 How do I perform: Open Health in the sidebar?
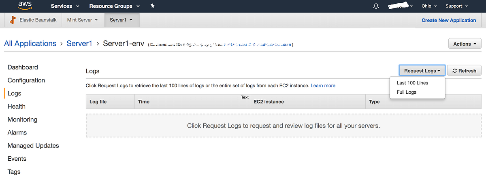coord(17,107)
